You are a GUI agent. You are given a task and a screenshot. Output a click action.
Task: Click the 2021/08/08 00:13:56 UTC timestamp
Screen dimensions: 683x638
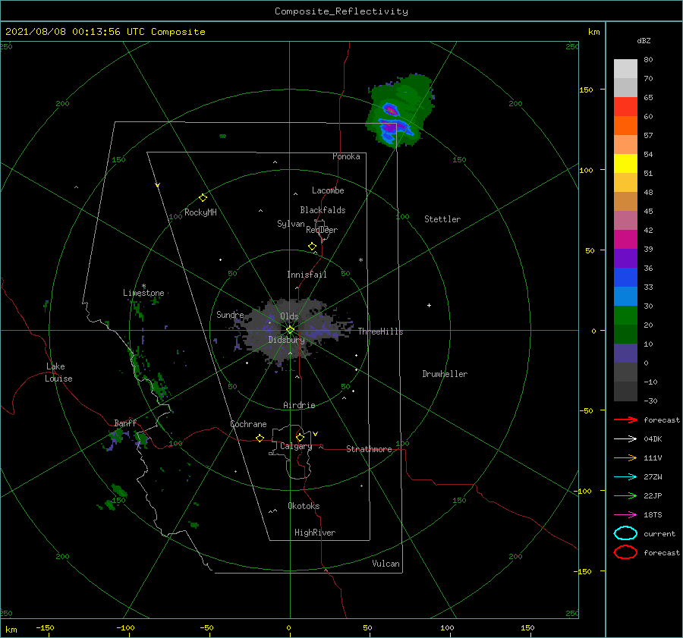(x=105, y=32)
